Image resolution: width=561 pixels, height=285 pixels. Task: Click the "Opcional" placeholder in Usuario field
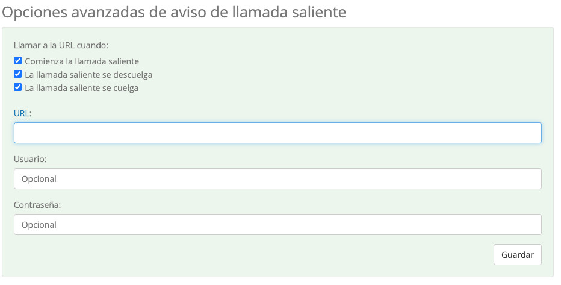(x=39, y=179)
